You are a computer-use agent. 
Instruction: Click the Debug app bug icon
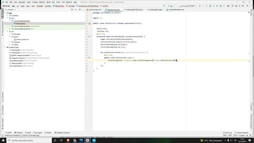pyautogui.click(x=210, y=6)
